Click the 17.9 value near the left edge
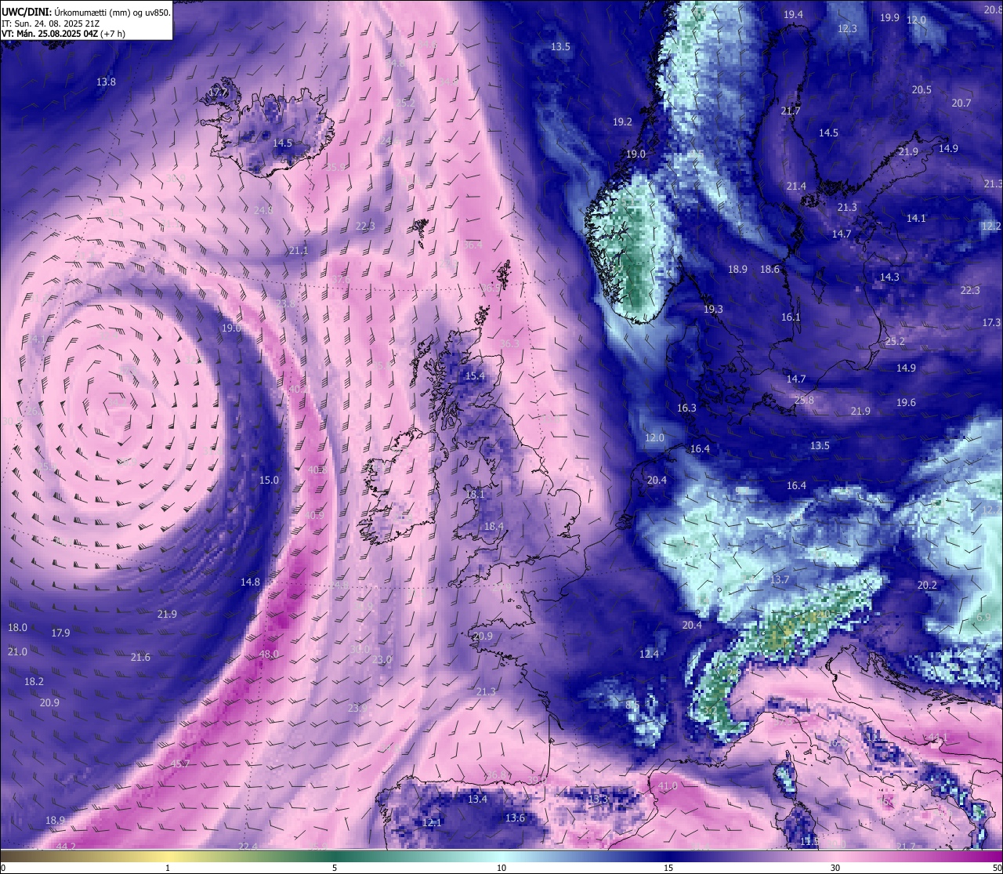Image resolution: width=1003 pixels, height=874 pixels. click(60, 633)
